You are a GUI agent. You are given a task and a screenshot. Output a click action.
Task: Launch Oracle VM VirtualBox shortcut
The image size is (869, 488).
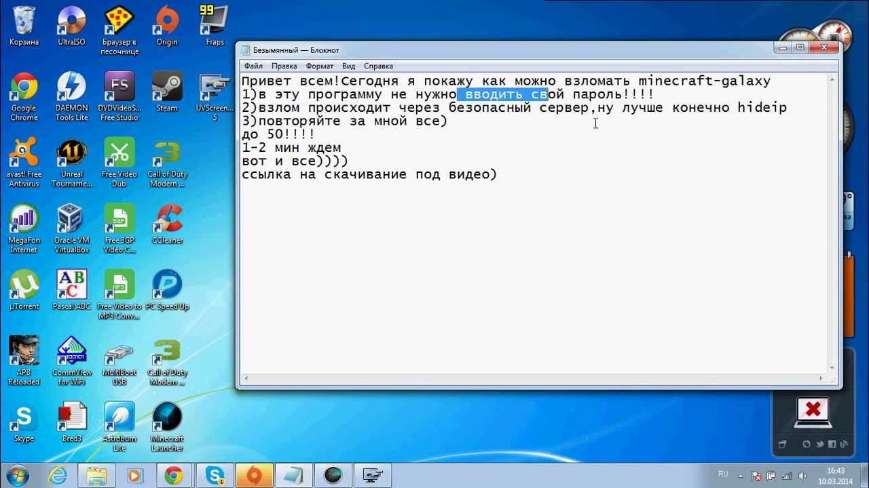(71, 229)
